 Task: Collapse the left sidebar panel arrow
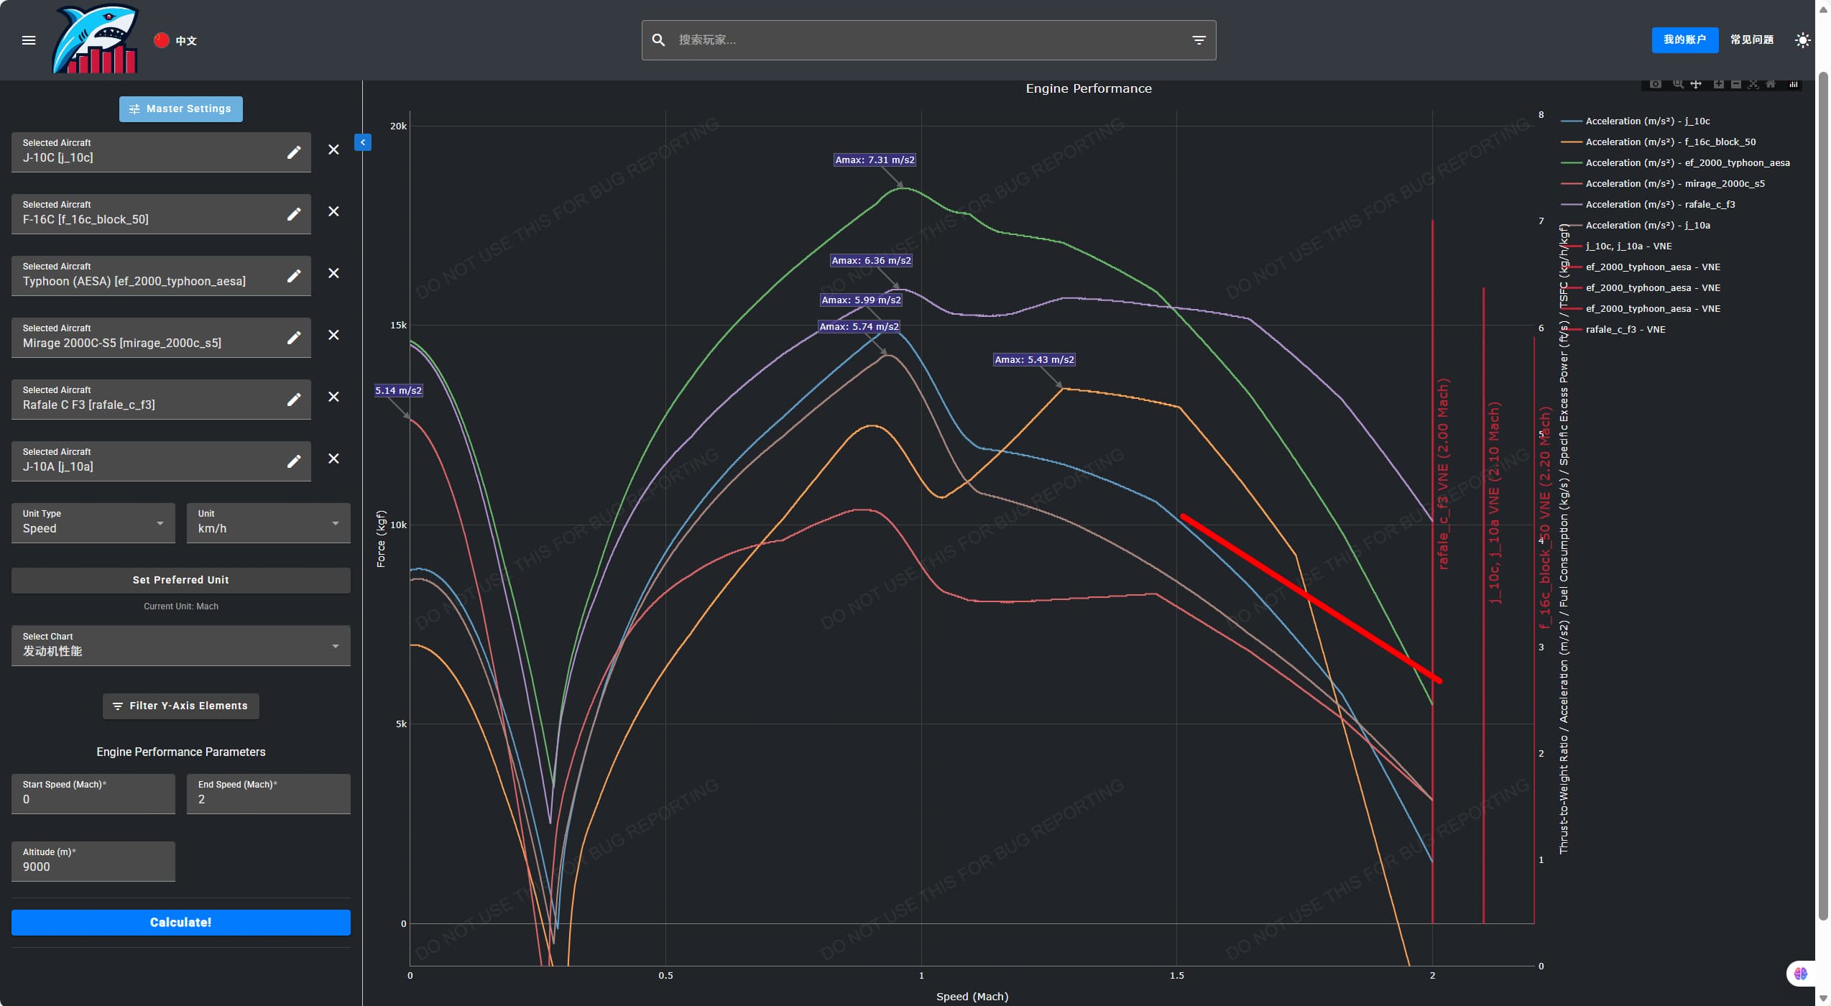pos(363,142)
